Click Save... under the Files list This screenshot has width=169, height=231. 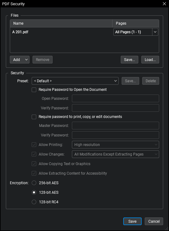coord(129,60)
